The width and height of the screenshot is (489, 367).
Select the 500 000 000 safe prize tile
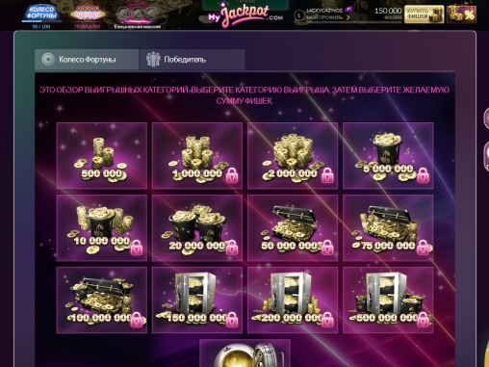[x=388, y=300]
